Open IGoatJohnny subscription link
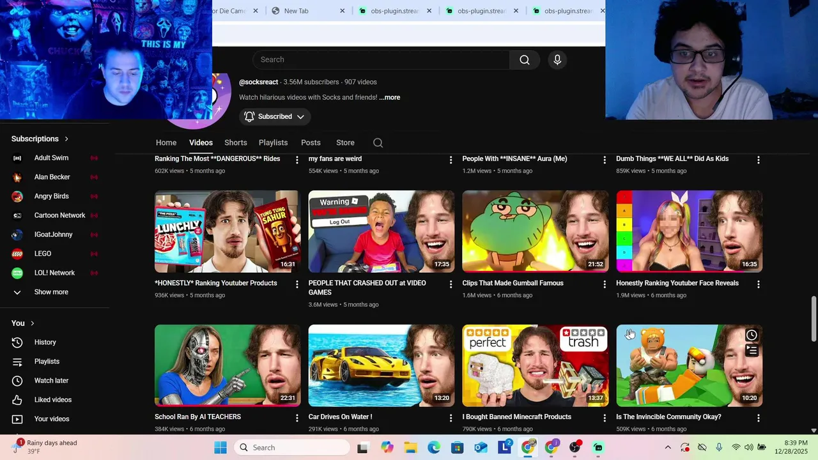Screen dimensions: 818x460 pyautogui.click(x=54, y=234)
